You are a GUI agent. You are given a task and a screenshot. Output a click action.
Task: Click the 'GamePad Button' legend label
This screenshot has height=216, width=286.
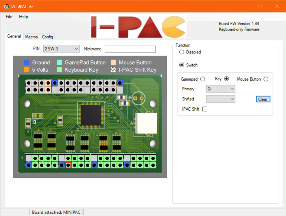tap(85, 62)
